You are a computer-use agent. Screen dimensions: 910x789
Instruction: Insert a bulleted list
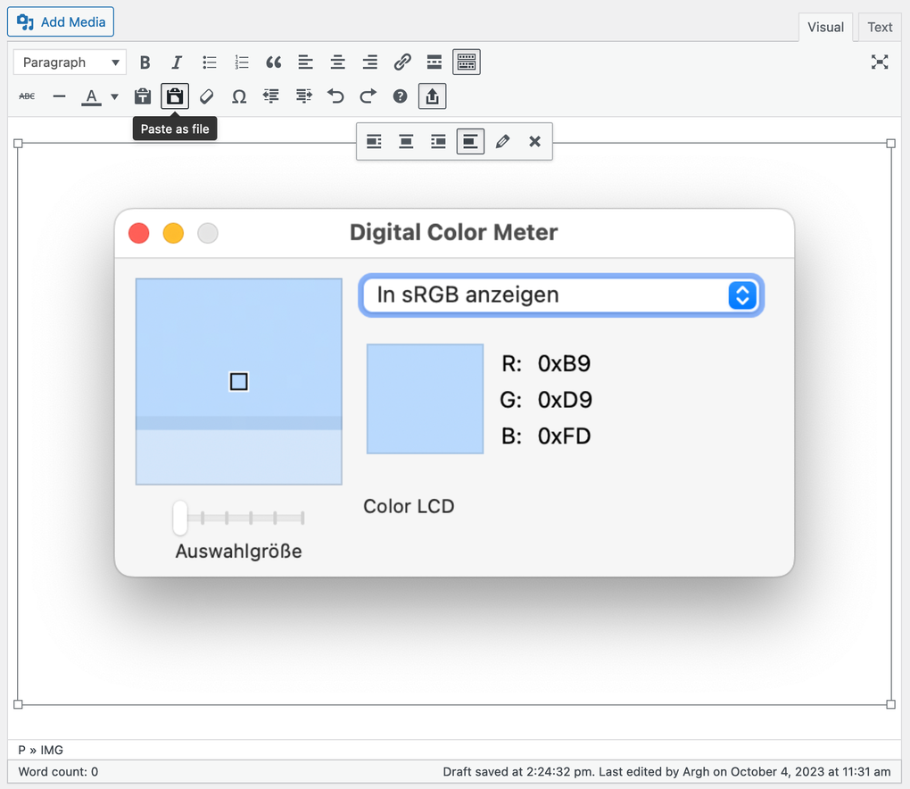(x=210, y=62)
